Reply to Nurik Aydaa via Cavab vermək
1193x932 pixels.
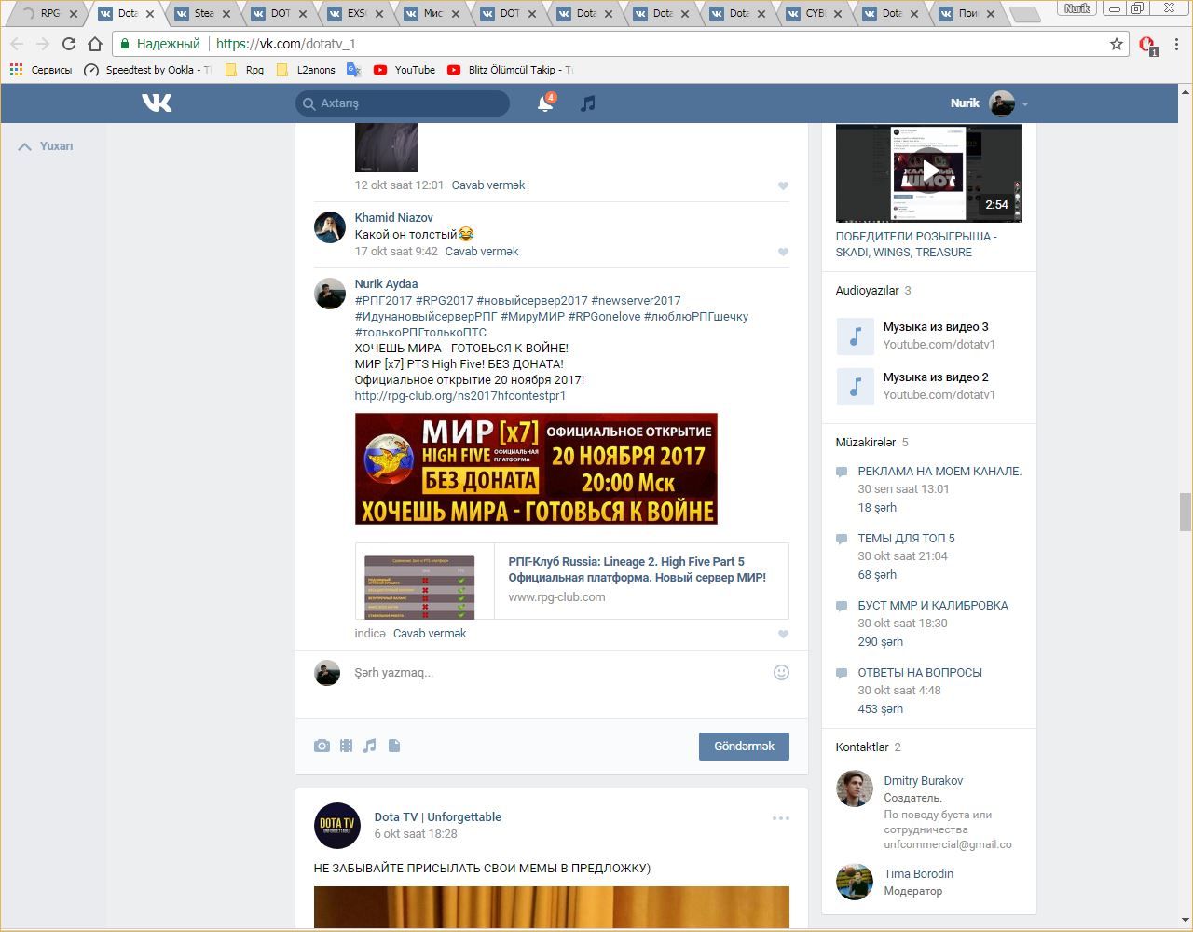coord(430,634)
